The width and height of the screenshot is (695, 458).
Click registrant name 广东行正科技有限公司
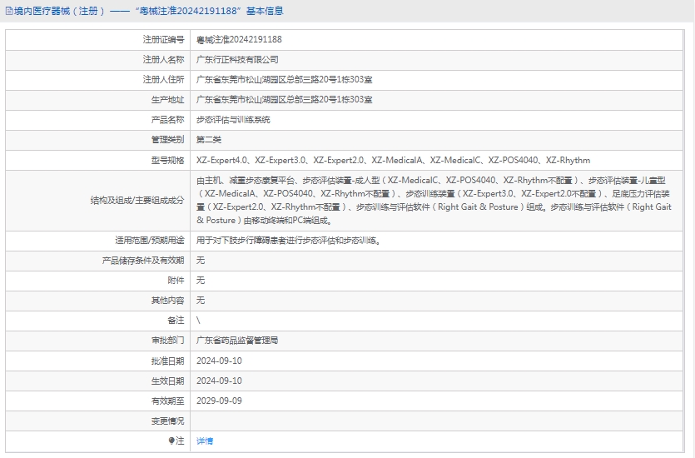pyautogui.click(x=237, y=59)
